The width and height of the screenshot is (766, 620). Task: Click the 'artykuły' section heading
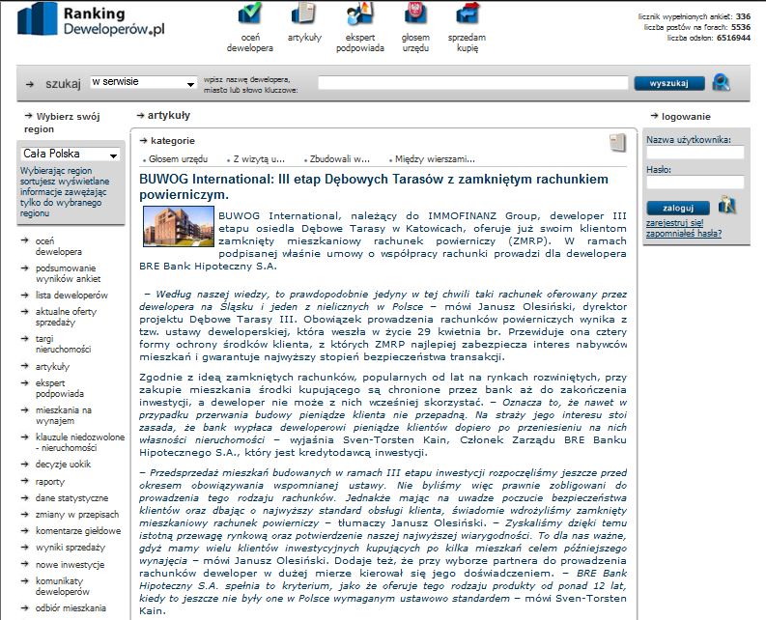point(168,115)
